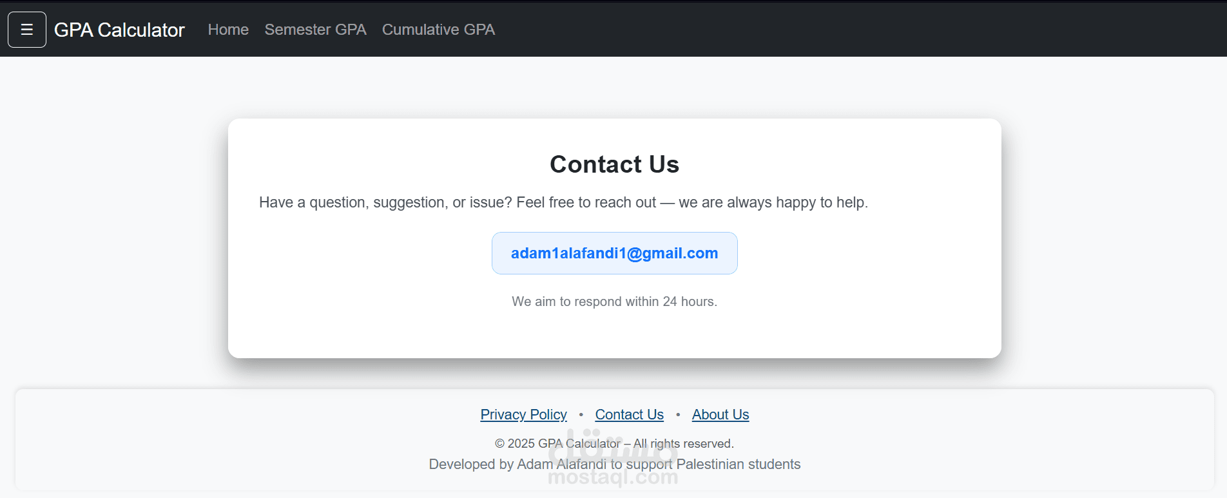Viewport: 1227px width, 498px height.
Task: Click the adam1alafandi1@gmail.com email link
Action: tap(614, 253)
